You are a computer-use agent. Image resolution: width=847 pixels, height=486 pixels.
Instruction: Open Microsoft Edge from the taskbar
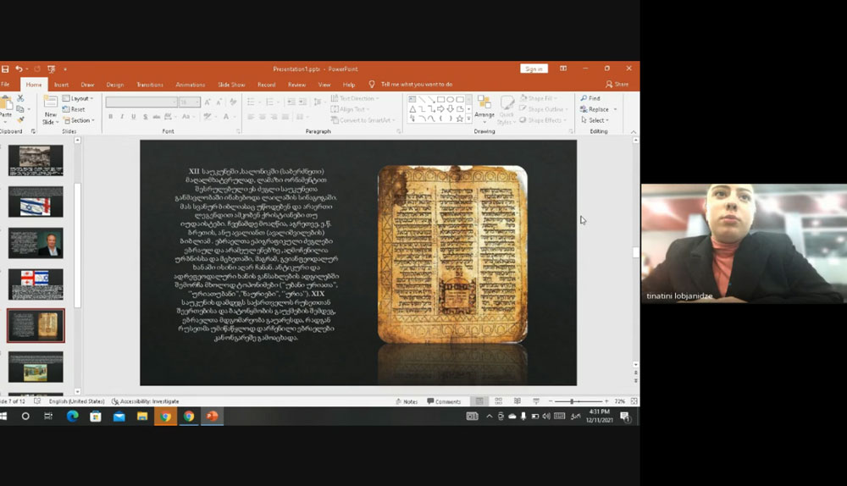[x=72, y=416]
